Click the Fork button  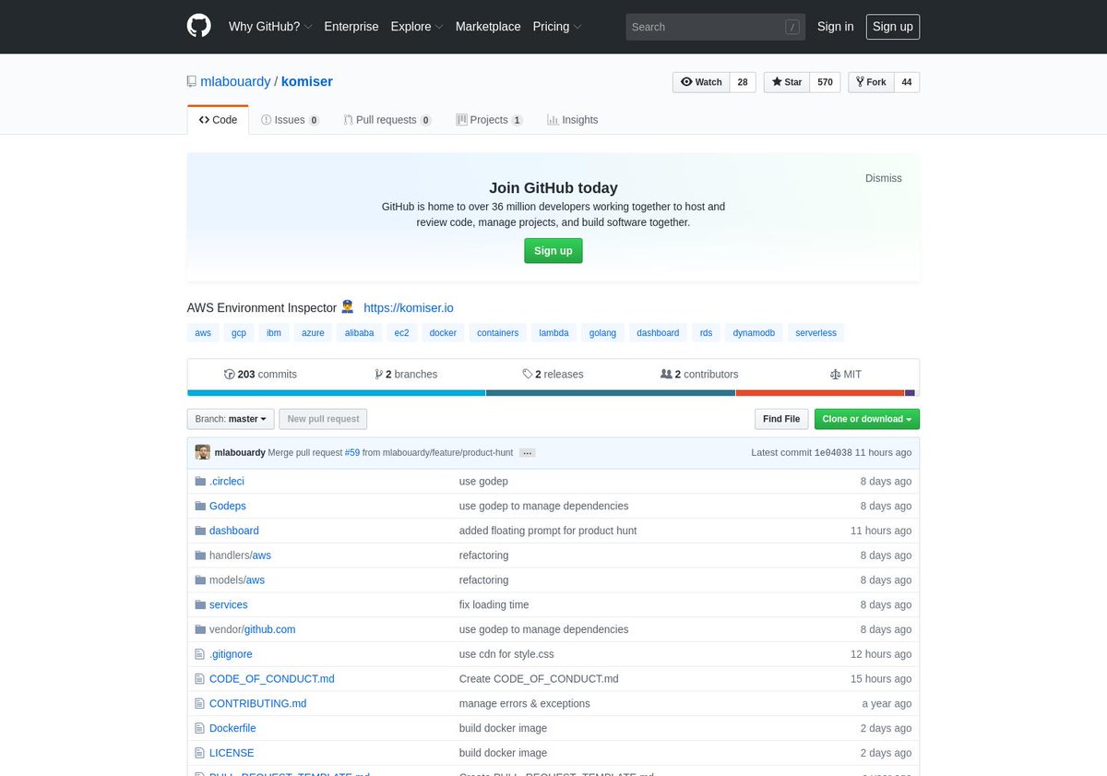tap(870, 82)
